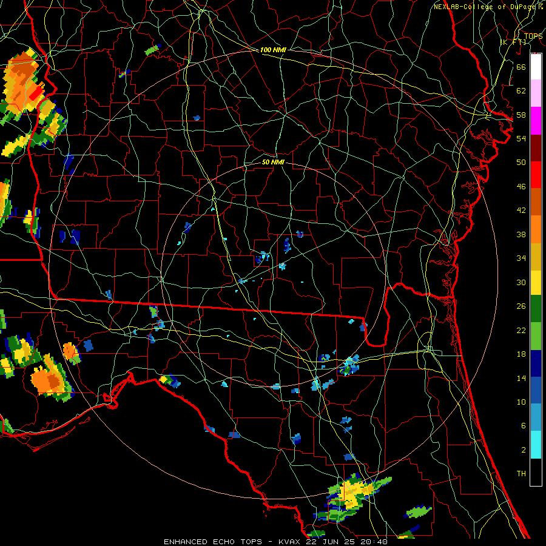Click the legend value "50"
The height and width of the screenshot is (546, 546).
pyautogui.click(x=521, y=163)
